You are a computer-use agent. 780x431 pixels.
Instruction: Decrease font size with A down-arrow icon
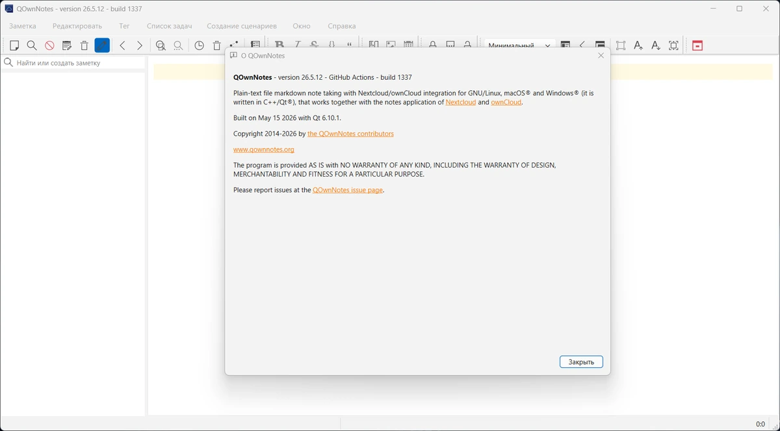(x=656, y=45)
